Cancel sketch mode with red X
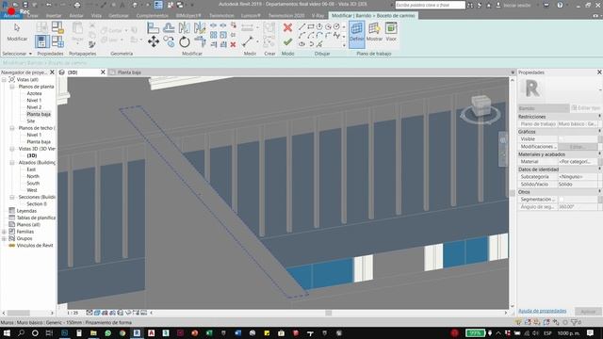This screenshot has height=339, width=603. (x=287, y=27)
